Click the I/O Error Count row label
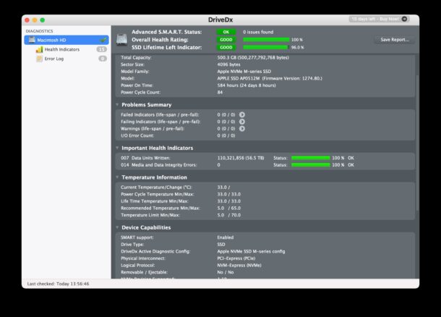This screenshot has width=441, height=317. pos(137,135)
